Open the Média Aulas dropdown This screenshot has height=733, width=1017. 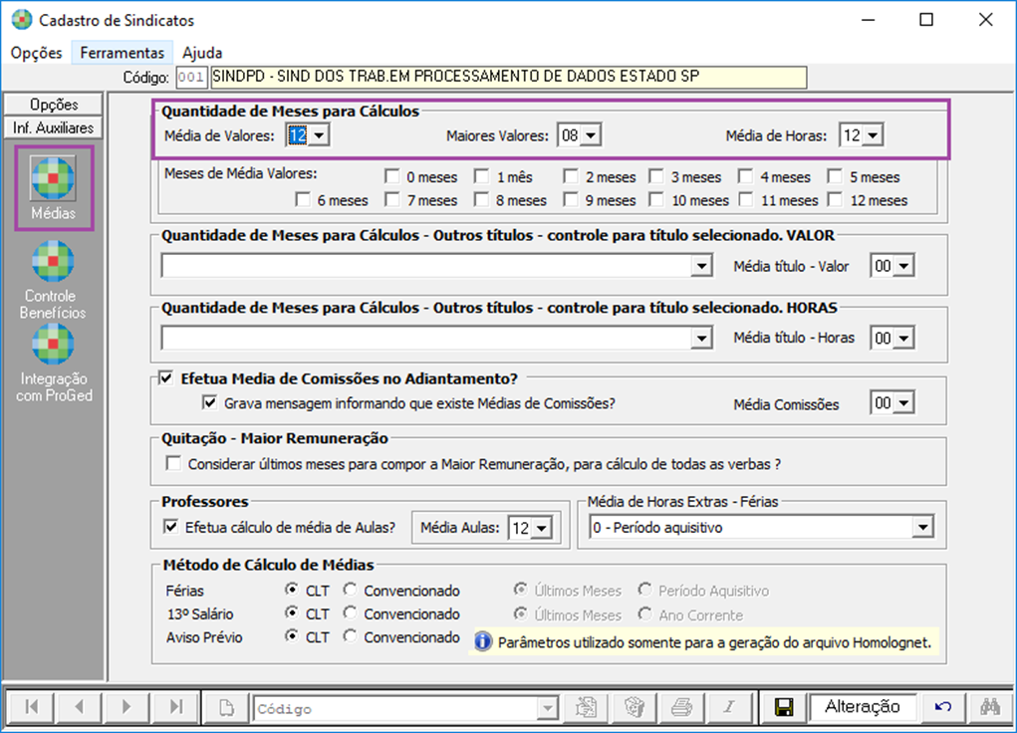pos(542,528)
